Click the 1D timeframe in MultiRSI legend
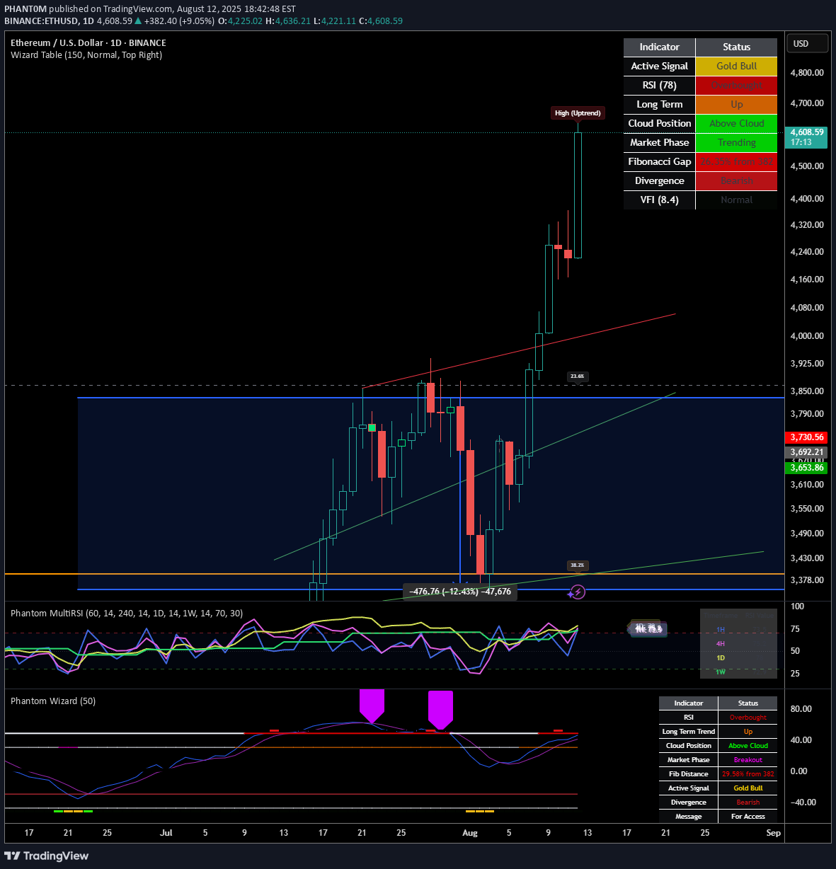Image resolution: width=836 pixels, height=869 pixels. coord(721,657)
